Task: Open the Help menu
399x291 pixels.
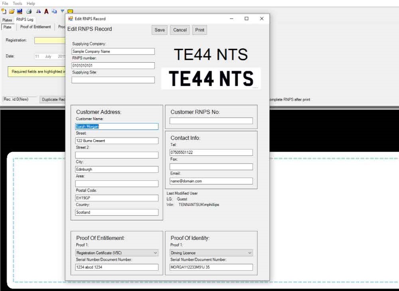Action: [31, 3]
